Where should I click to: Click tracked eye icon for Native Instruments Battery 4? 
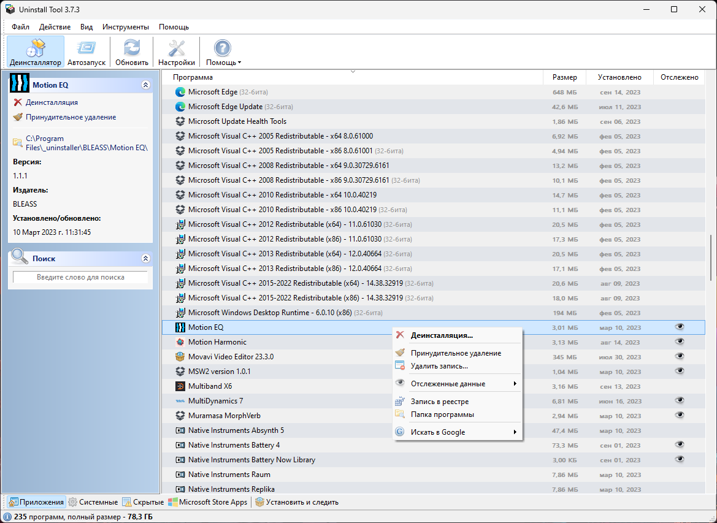[680, 445]
